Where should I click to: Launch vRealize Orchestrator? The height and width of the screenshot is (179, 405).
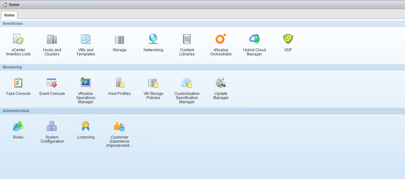click(221, 39)
